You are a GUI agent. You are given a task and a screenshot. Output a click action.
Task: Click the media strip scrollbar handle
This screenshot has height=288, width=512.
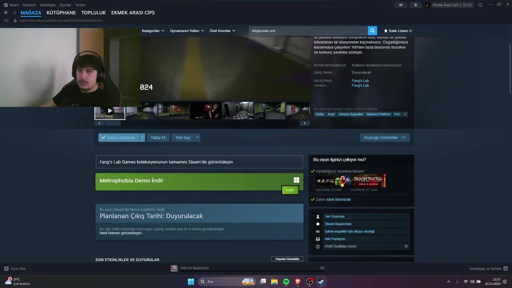(x=112, y=123)
